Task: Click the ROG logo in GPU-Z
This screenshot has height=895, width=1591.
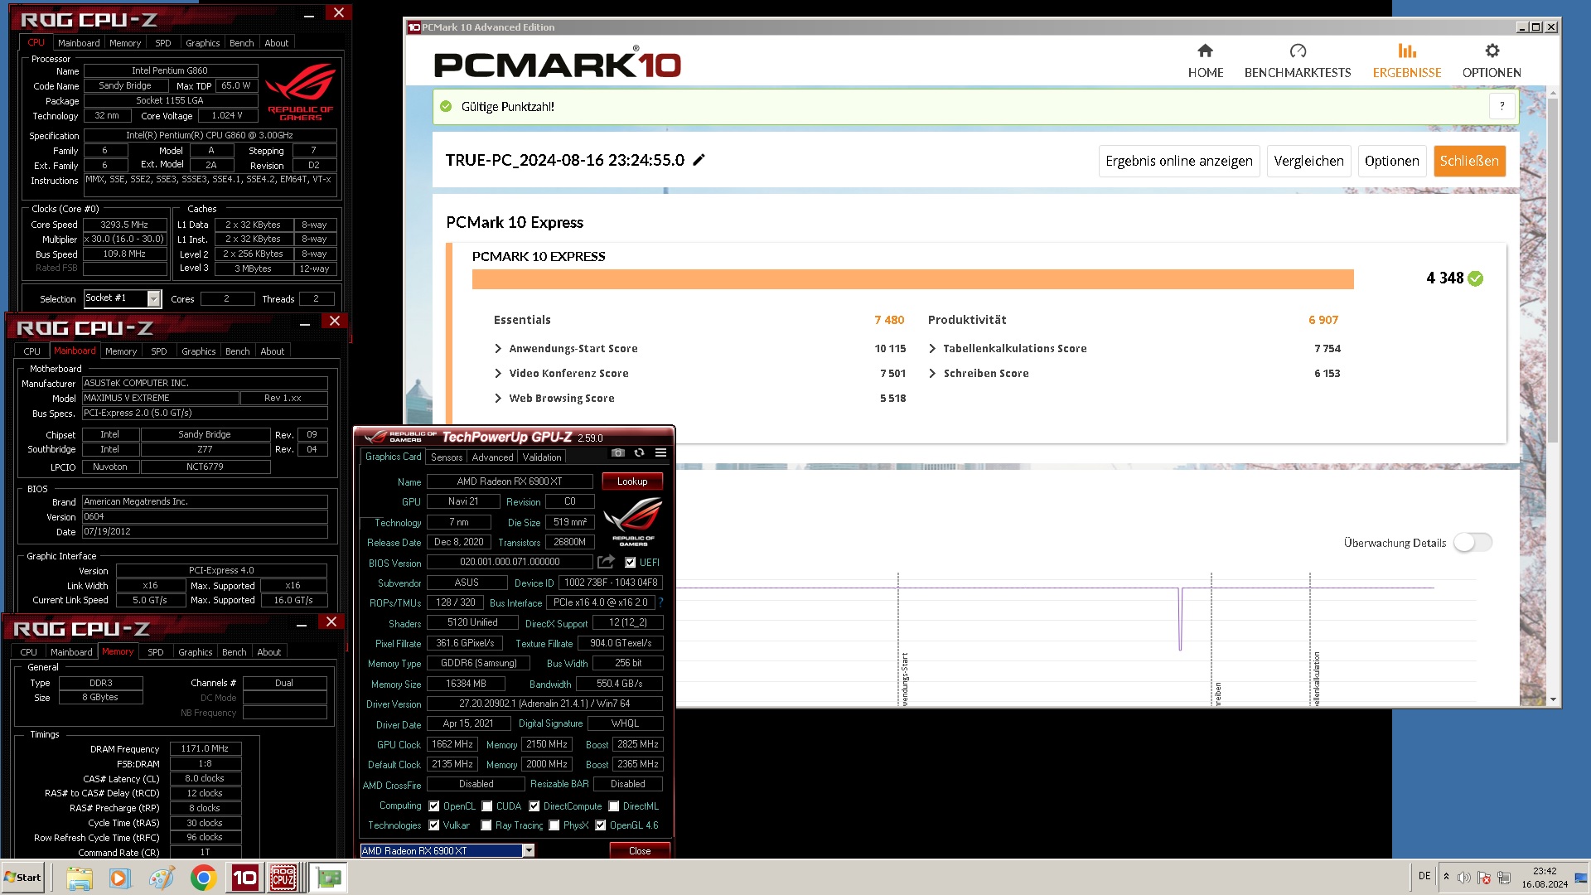Action: coord(633,520)
